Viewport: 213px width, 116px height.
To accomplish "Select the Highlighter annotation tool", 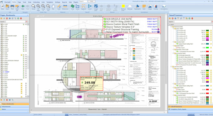I will (x=138, y=7).
